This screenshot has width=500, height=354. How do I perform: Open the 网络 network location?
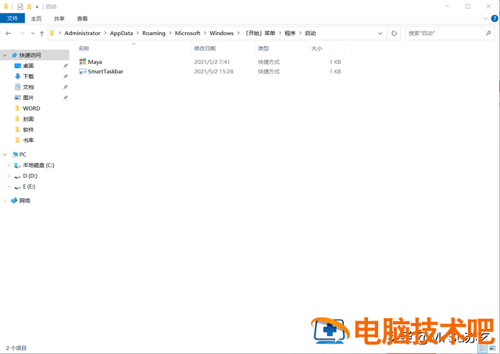[24, 200]
